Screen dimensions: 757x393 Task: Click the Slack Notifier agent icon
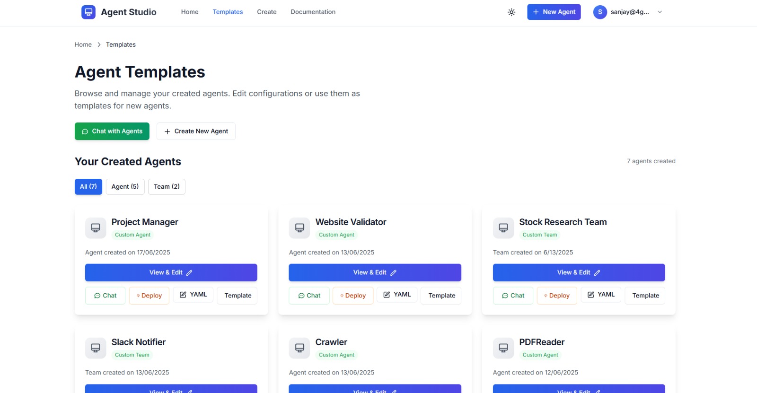(96, 348)
